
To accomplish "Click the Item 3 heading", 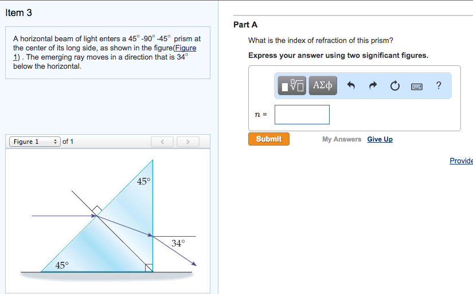I will tap(18, 12).
